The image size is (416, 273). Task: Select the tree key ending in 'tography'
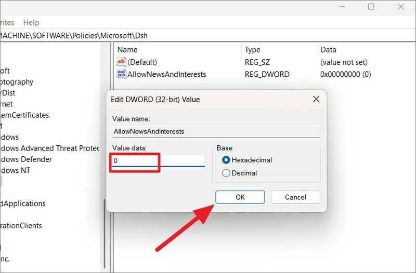click(17, 82)
